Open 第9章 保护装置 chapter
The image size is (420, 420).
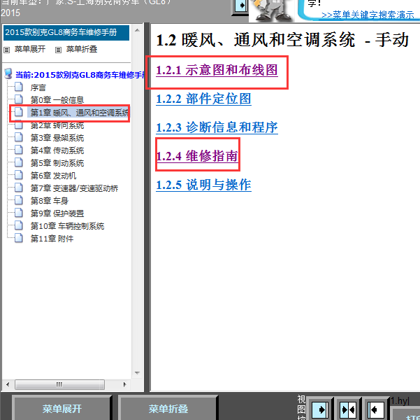pyautogui.click(x=57, y=213)
